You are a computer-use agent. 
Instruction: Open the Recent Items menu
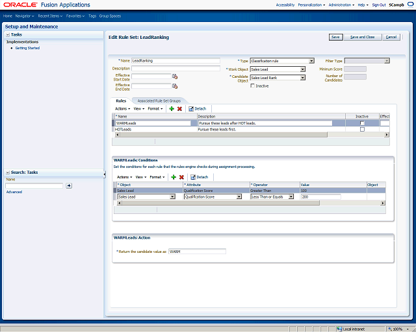coord(50,16)
